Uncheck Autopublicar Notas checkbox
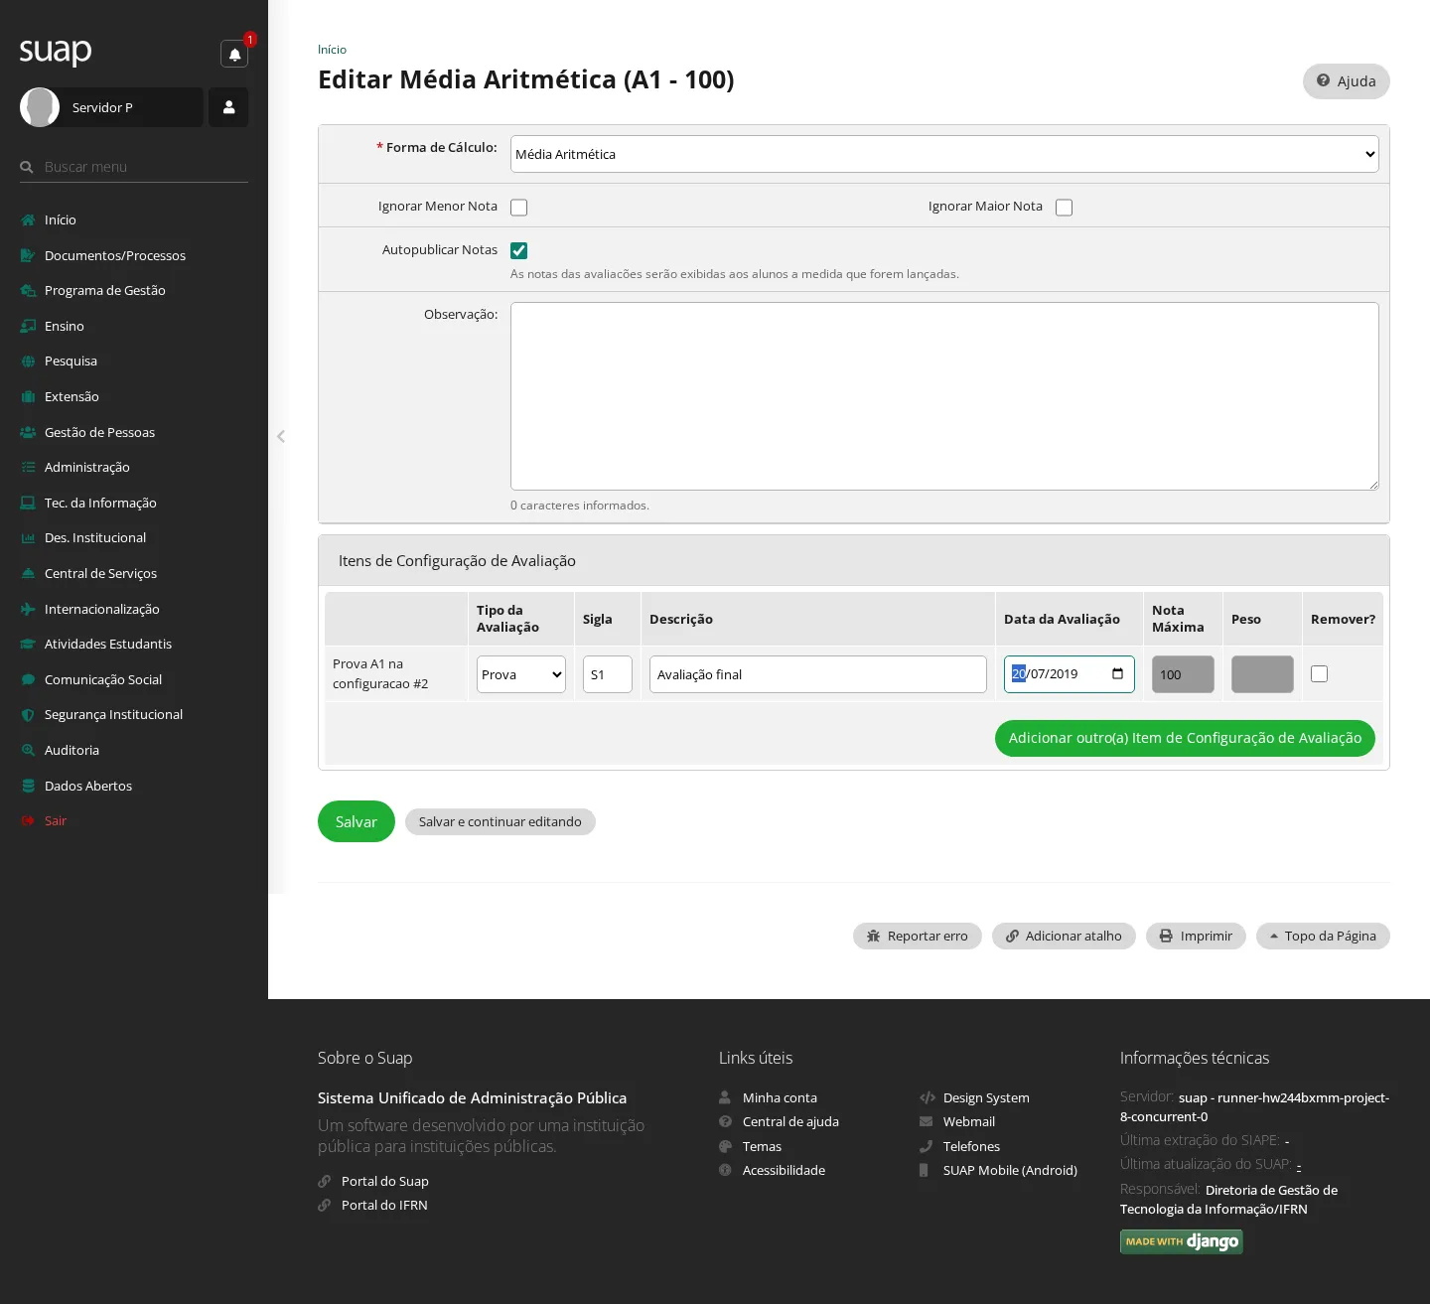Viewport: 1430px width, 1304px height. tap(519, 251)
